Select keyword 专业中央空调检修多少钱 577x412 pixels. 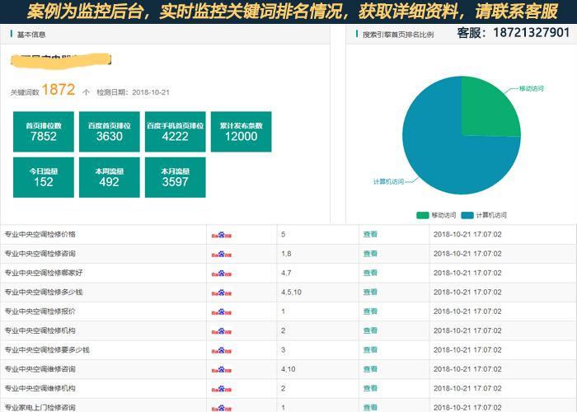(x=44, y=292)
